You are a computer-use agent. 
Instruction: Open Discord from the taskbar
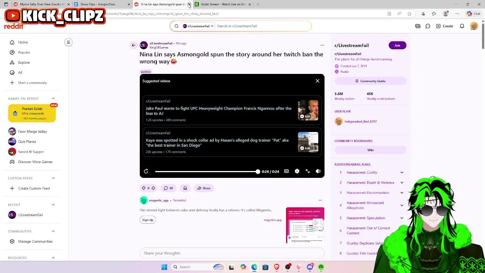point(310,267)
